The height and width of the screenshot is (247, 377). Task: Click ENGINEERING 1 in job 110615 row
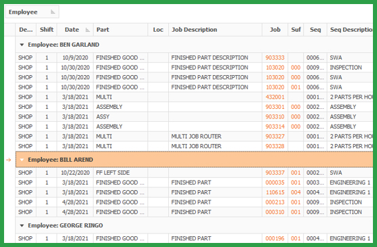coord(350,192)
